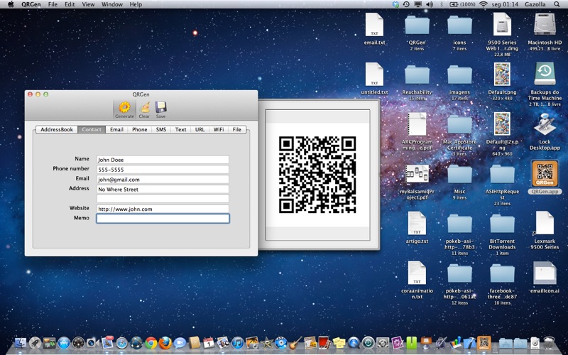The image size is (568, 355).
Task: Select the artigo.txt file
Action: pos(417,227)
